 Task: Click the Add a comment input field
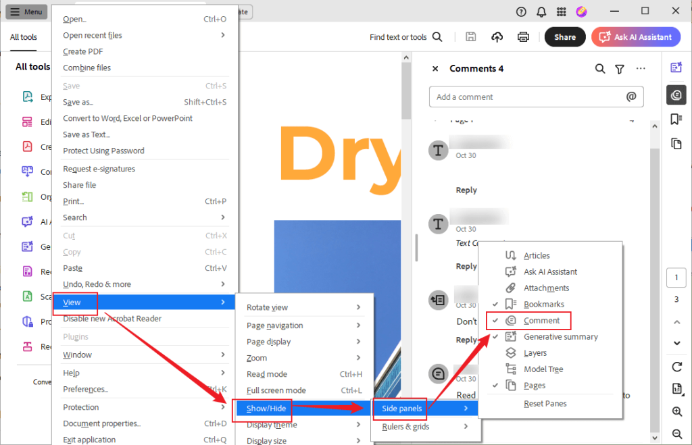[x=536, y=97]
